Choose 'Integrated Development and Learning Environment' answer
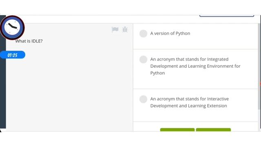Screen dimensions: 261x146 tap(143, 60)
